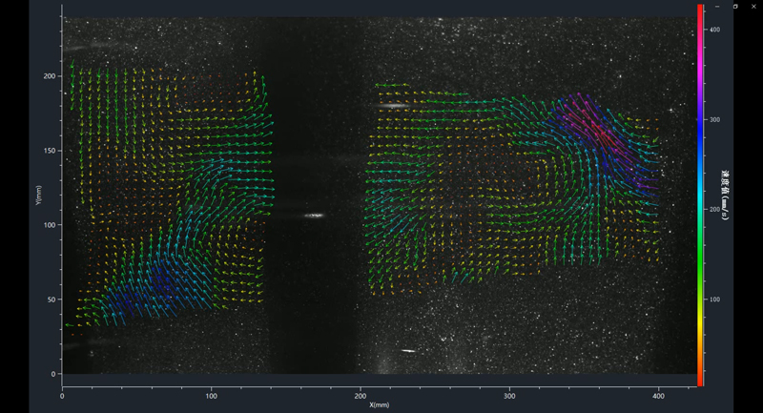Click the X-axis tick label 200

(x=361, y=396)
